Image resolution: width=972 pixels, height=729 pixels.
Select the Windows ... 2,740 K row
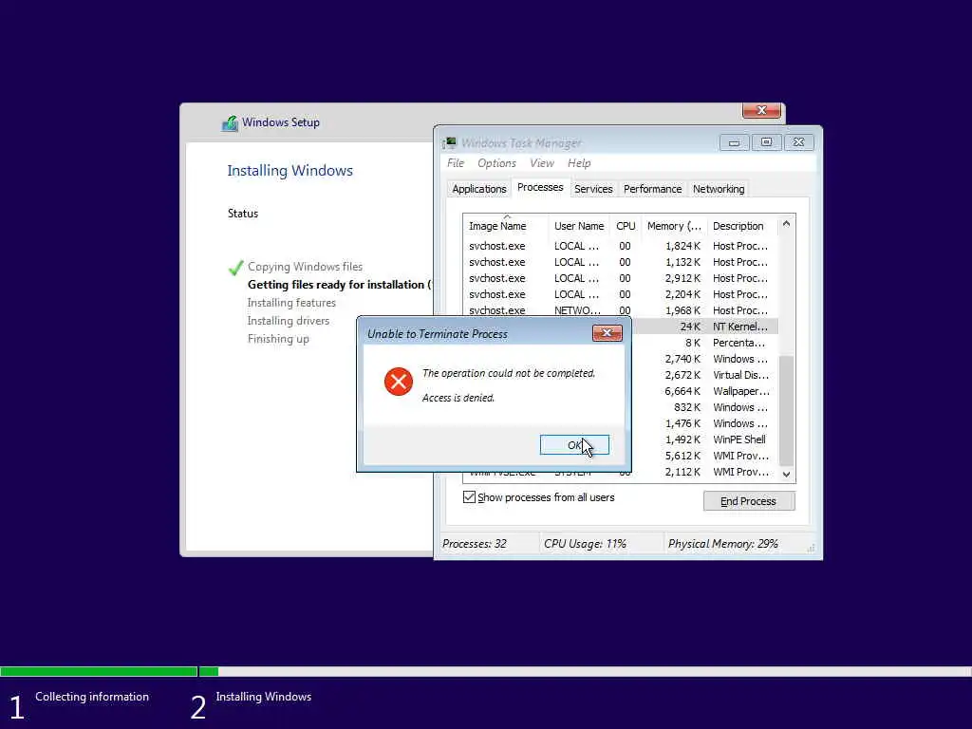[704, 359]
